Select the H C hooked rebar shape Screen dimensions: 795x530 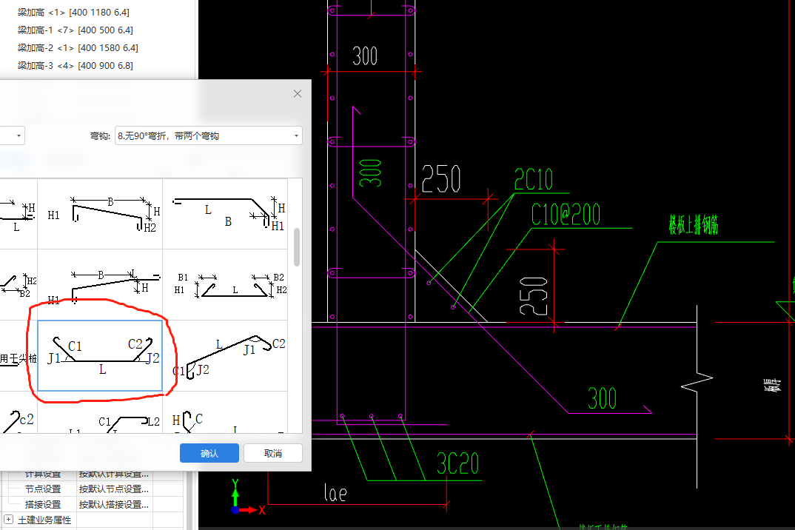[x=225, y=412]
